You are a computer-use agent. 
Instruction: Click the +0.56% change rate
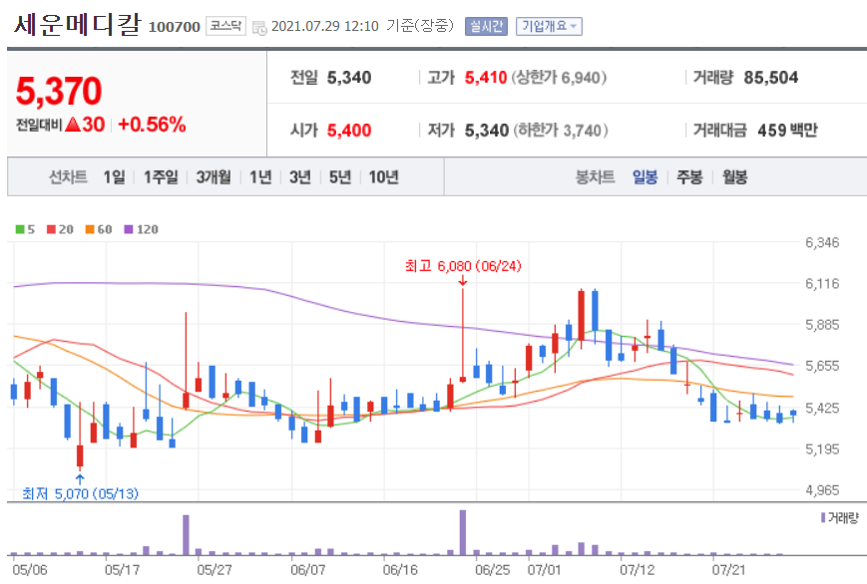tap(152, 125)
